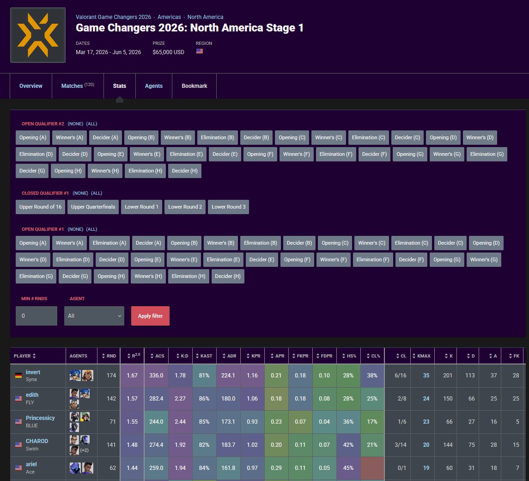Toggle Upper Quarterfinals filter
The height and width of the screenshot is (481, 529).
[x=93, y=207]
